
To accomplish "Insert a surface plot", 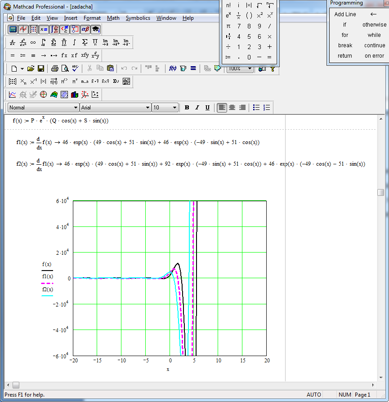I will 54,95.
